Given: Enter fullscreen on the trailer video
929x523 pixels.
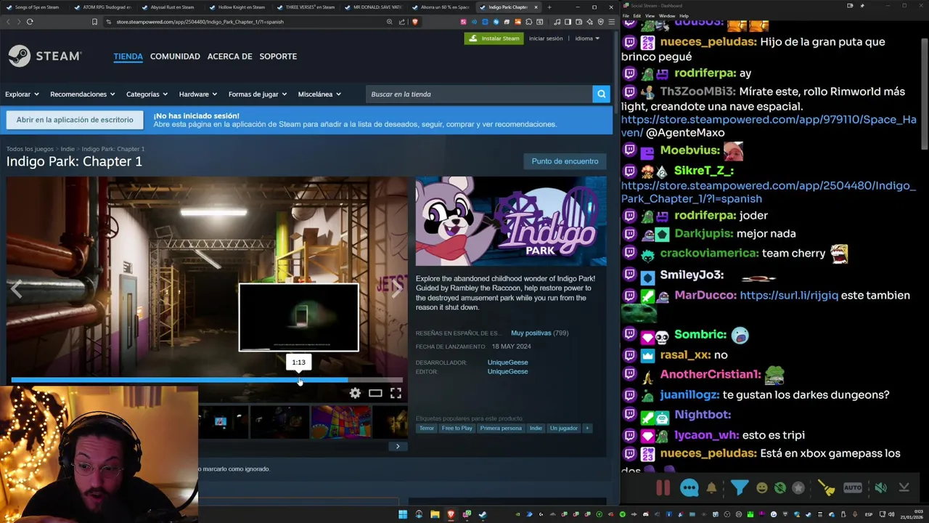Looking at the screenshot, I should coord(396,393).
